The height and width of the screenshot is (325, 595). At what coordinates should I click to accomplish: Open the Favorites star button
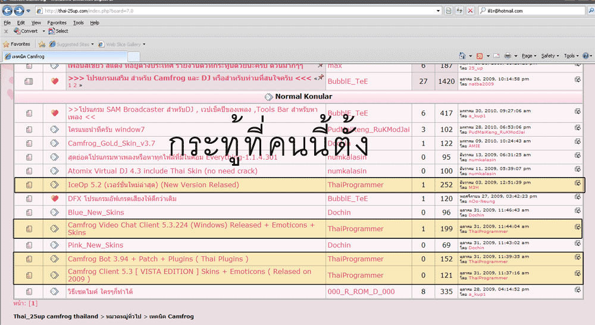click(17, 45)
